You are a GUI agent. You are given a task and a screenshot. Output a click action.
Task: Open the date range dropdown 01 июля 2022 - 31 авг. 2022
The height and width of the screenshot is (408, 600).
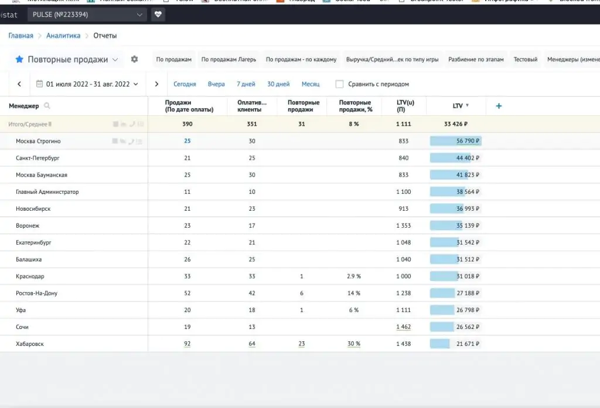87,84
